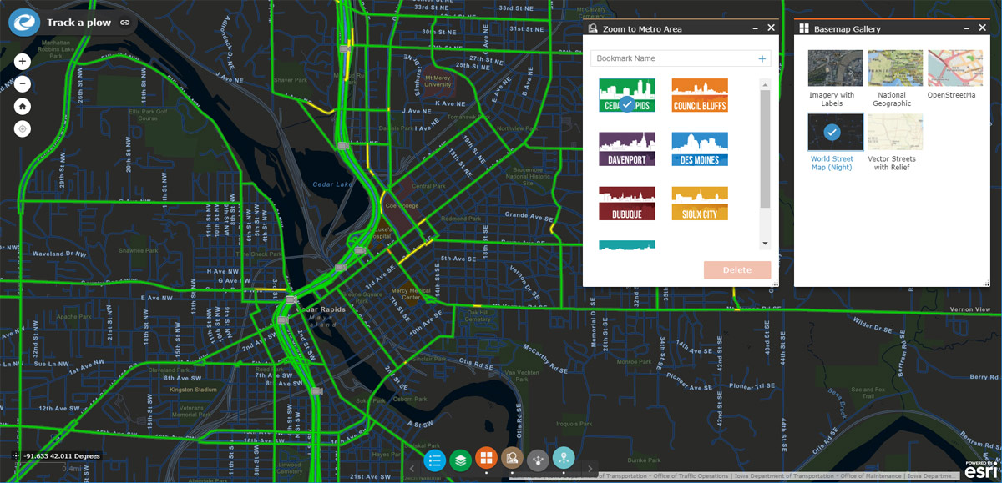Add bookmark with the plus icon
Viewport: 1002px width, 483px height.
[762, 58]
